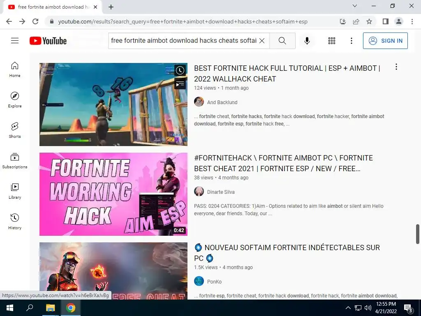Go forward with browser forward arrow
The height and width of the screenshot is (316, 421).
(x=22, y=21)
